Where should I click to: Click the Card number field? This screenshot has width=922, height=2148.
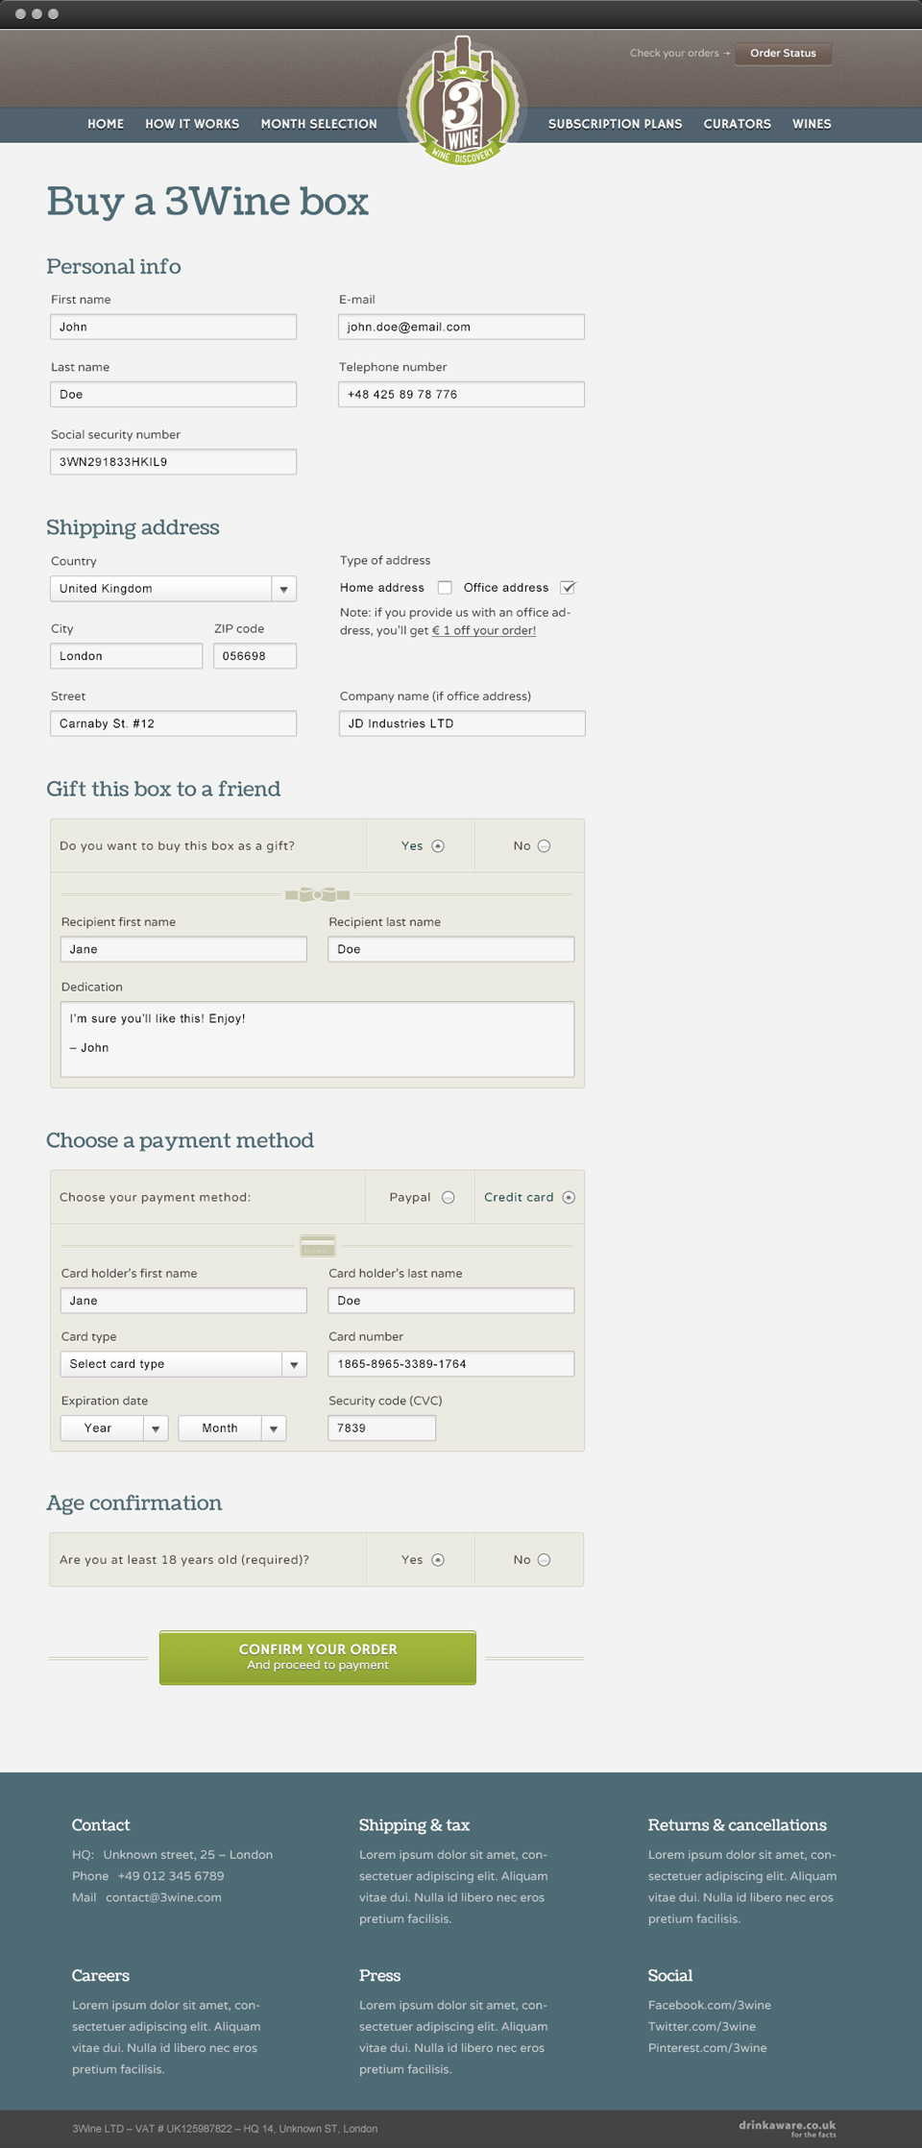point(451,1364)
